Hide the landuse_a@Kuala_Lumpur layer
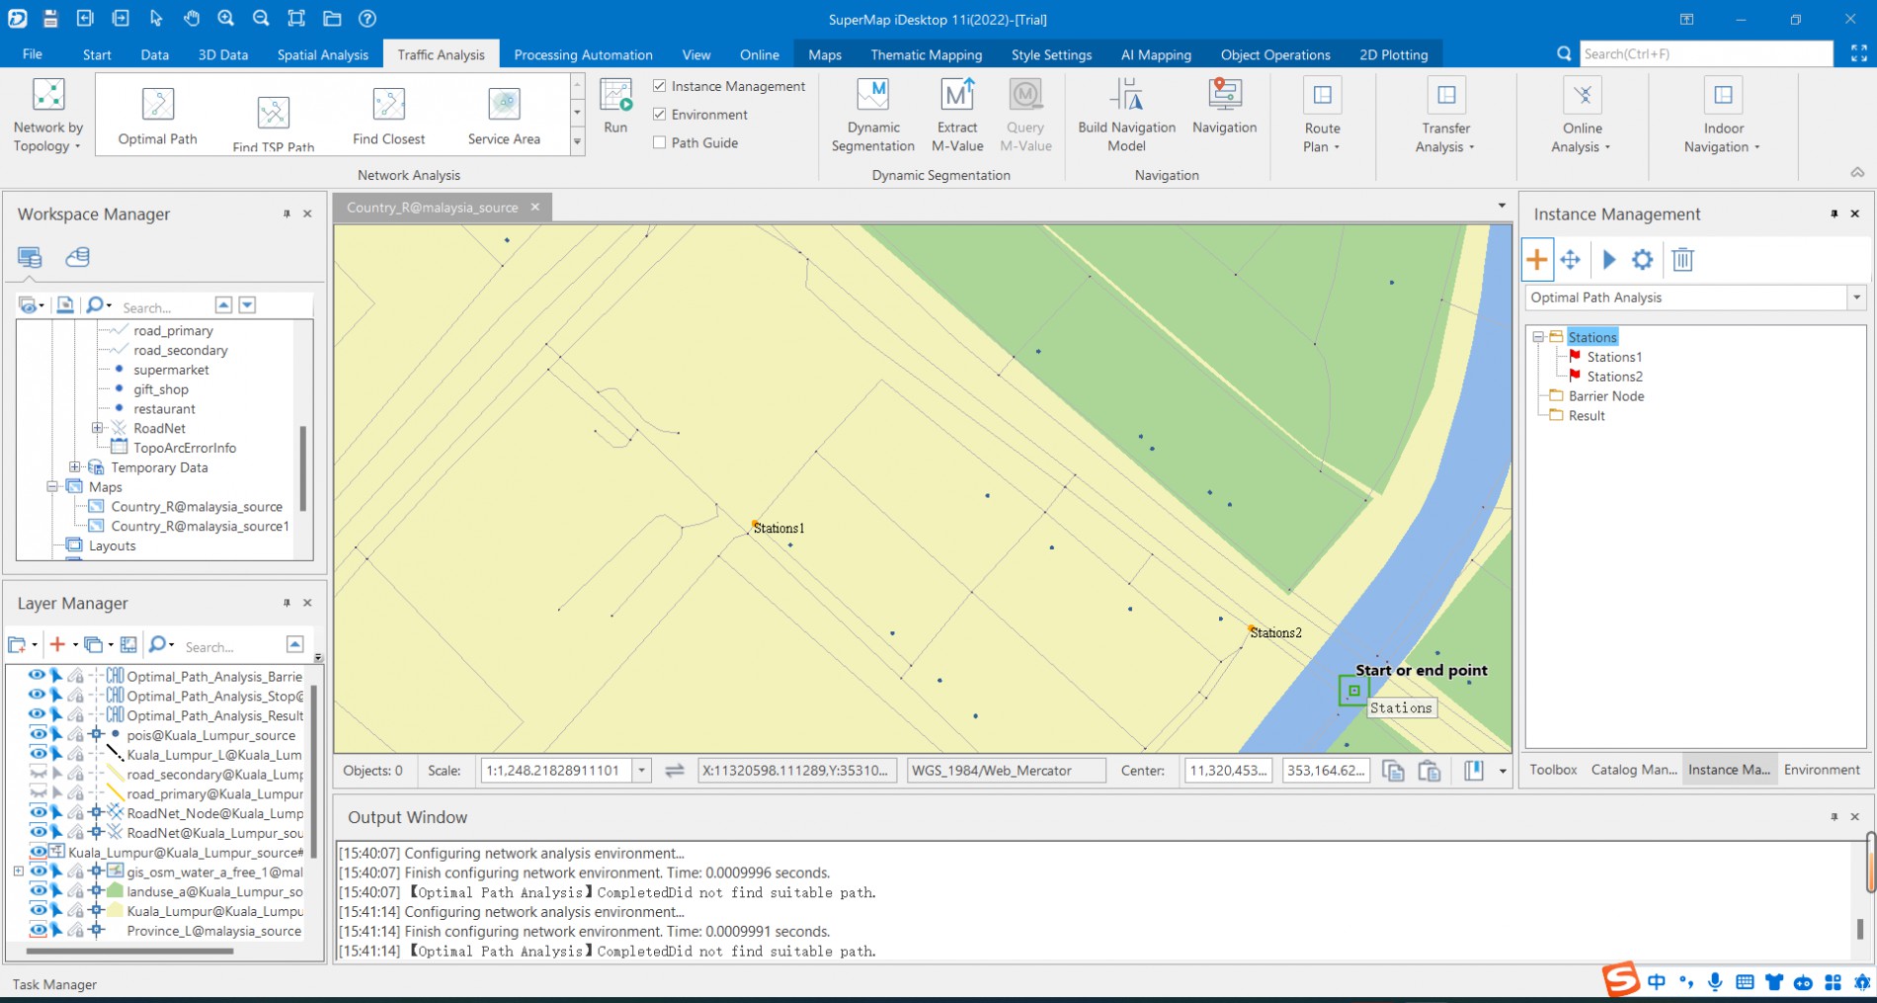The width and height of the screenshot is (1877, 1003). click(38, 890)
